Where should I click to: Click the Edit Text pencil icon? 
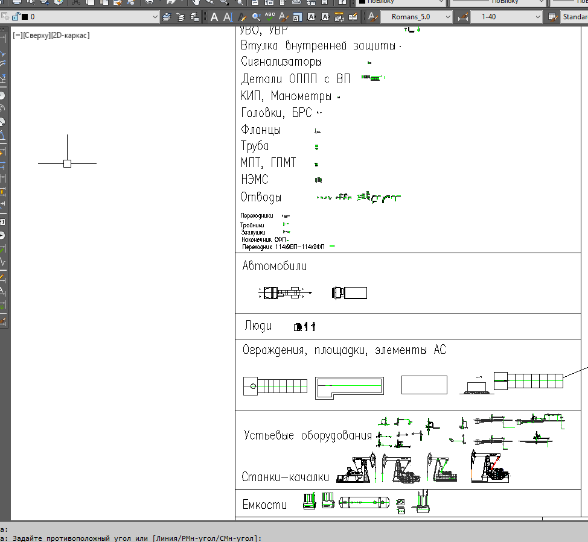242,17
